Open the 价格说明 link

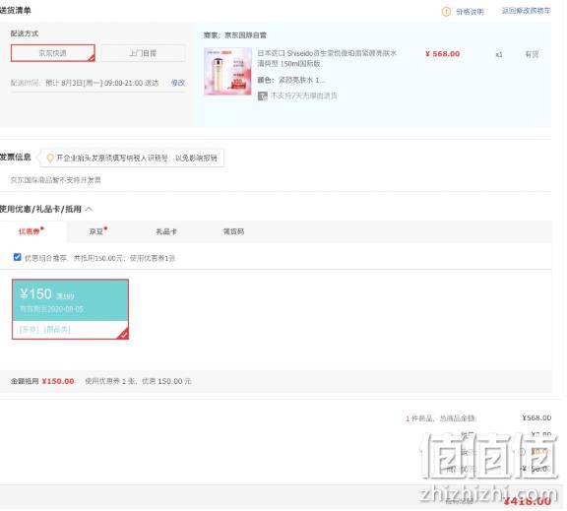point(470,12)
